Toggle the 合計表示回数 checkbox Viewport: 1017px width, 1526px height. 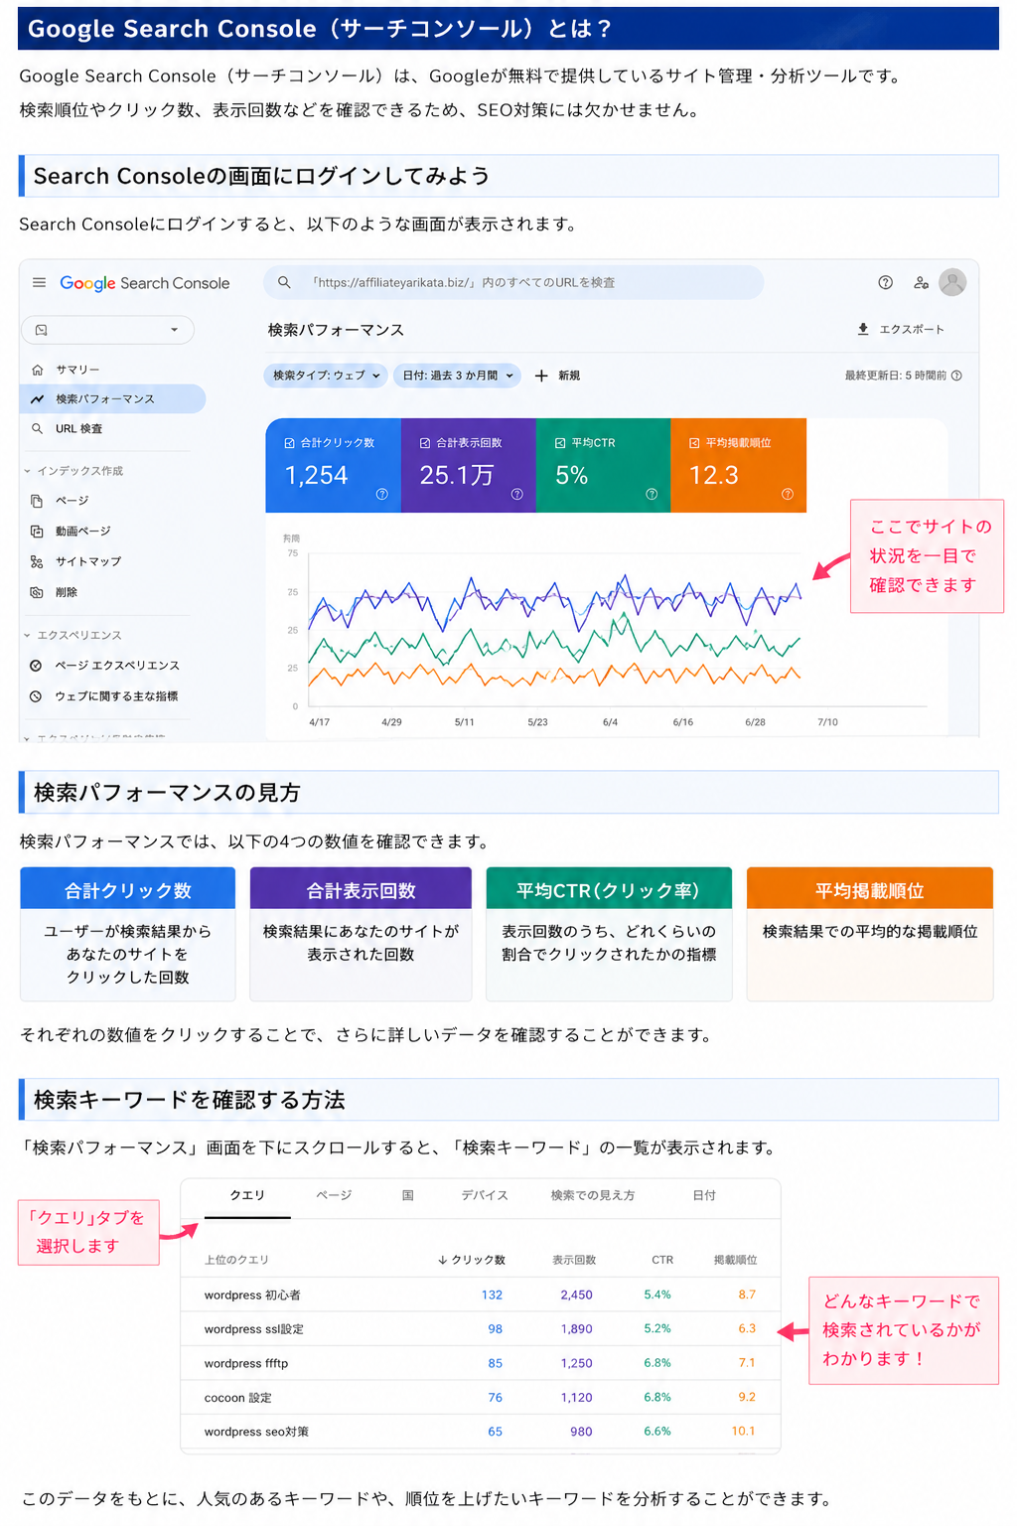coord(425,443)
